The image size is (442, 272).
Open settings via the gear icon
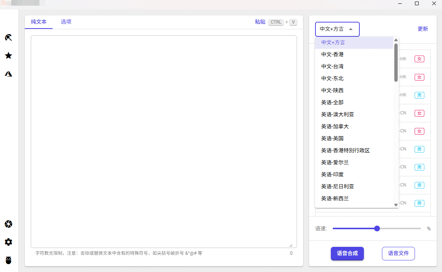point(9,242)
